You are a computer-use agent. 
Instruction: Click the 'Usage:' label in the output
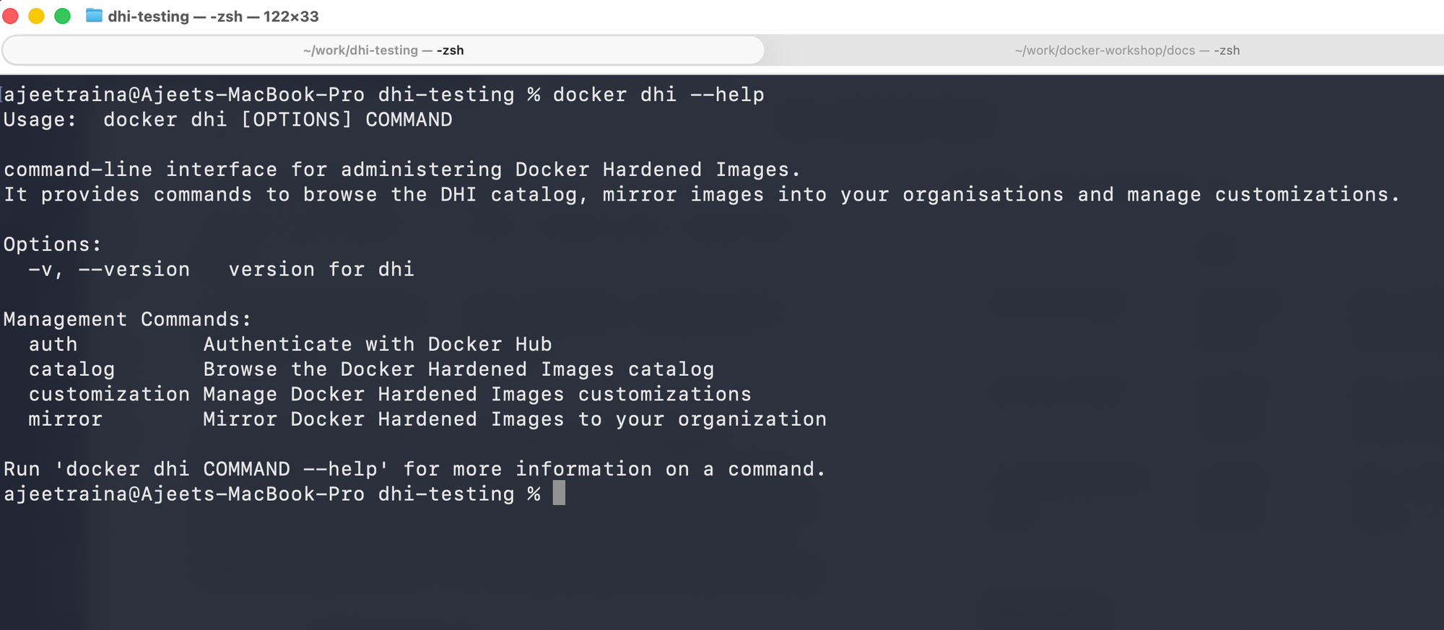[40, 120]
